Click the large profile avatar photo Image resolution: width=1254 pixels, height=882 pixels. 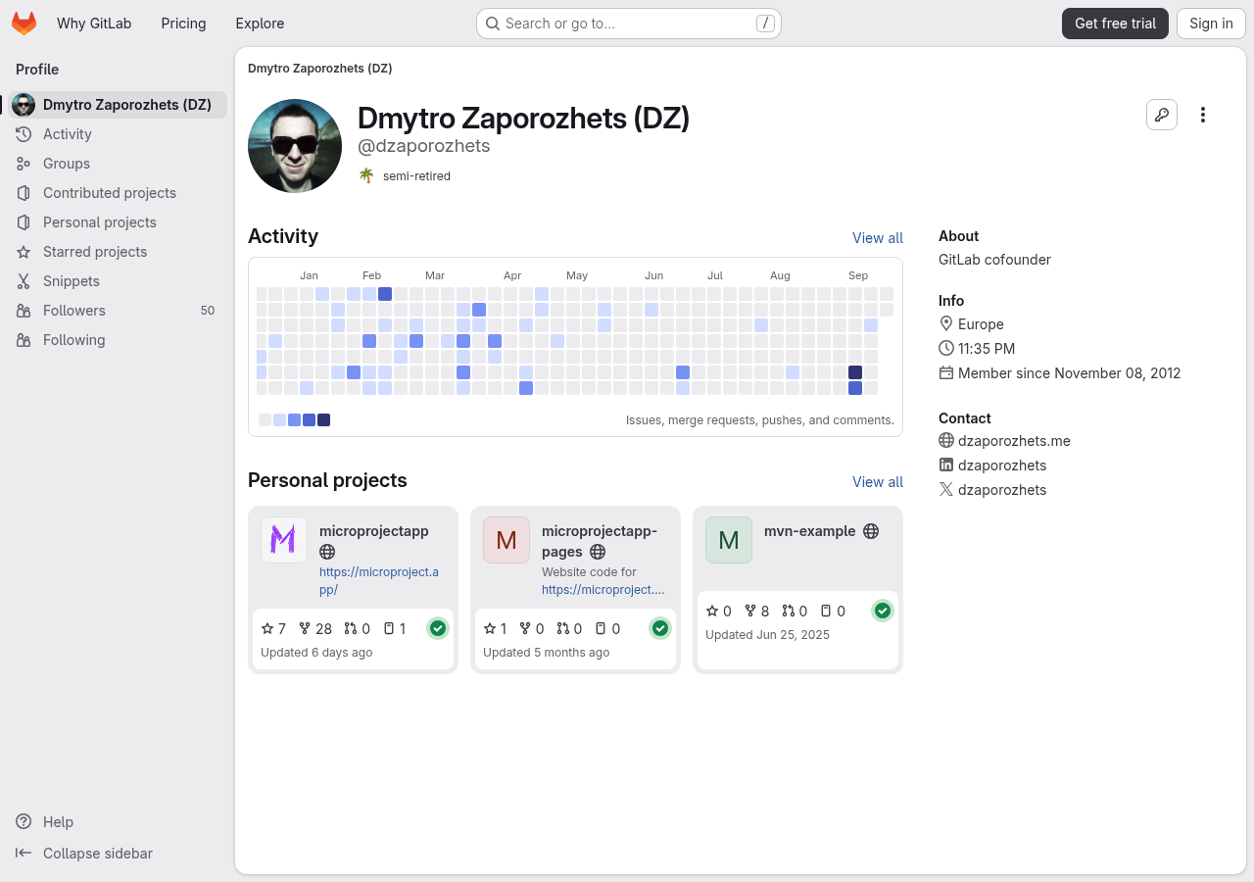[295, 146]
